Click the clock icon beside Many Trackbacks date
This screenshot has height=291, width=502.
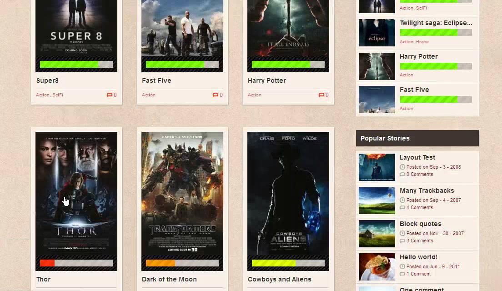point(402,200)
